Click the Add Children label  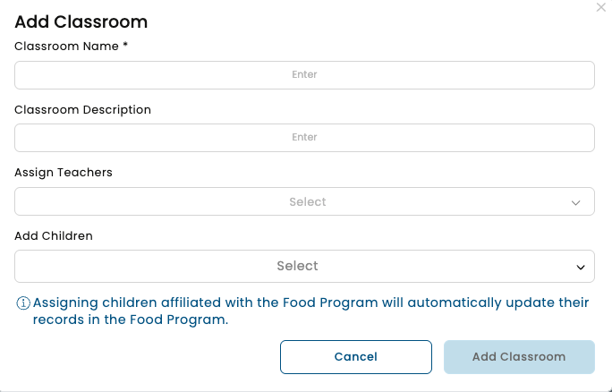(x=54, y=236)
